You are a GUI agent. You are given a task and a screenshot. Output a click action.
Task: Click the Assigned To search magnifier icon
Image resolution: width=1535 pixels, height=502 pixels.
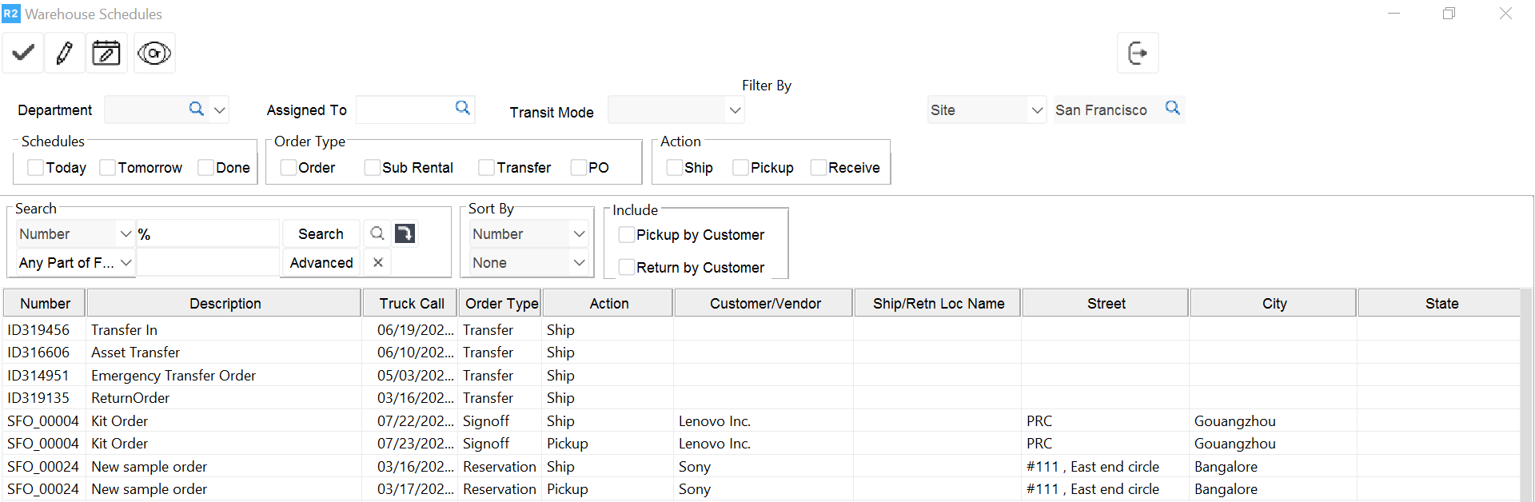(x=462, y=108)
